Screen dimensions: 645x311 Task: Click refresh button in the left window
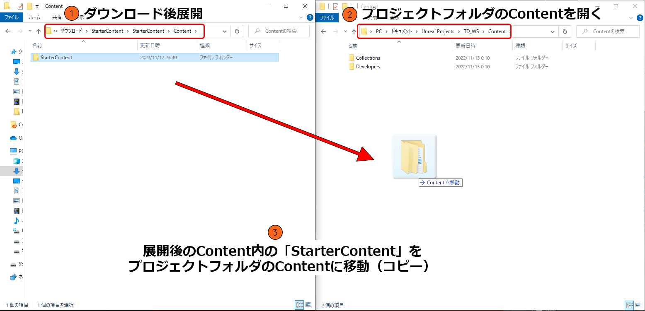(237, 31)
